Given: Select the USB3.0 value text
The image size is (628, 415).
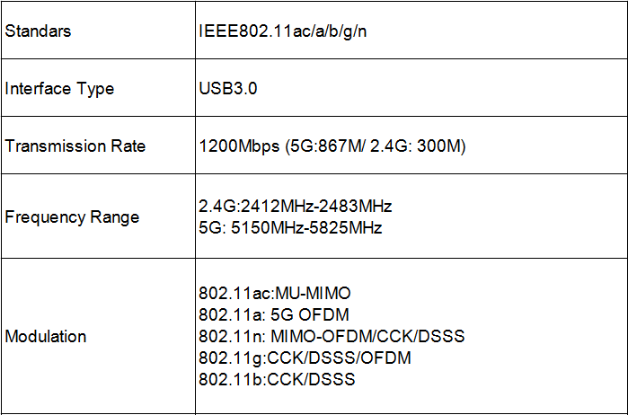Looking at the screenshot, I should (228, 88).
